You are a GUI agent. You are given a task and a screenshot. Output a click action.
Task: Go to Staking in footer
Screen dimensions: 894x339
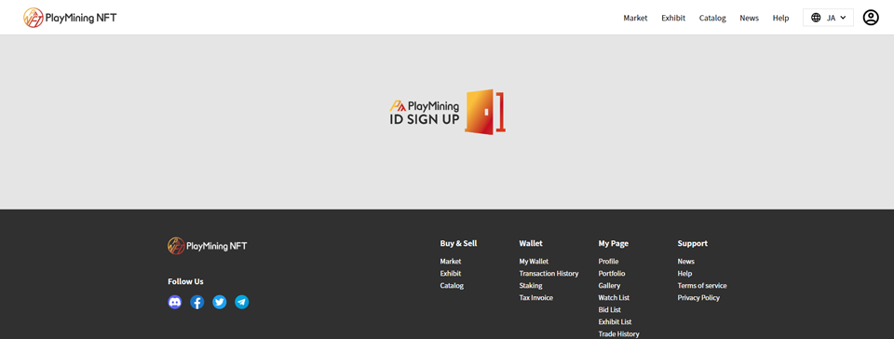[530, 285]
